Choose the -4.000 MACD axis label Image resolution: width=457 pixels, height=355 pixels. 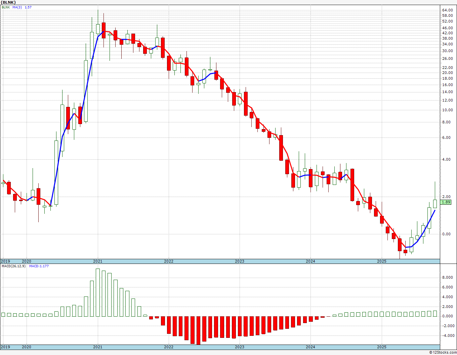pyautogui.click(x=448, y=336)
